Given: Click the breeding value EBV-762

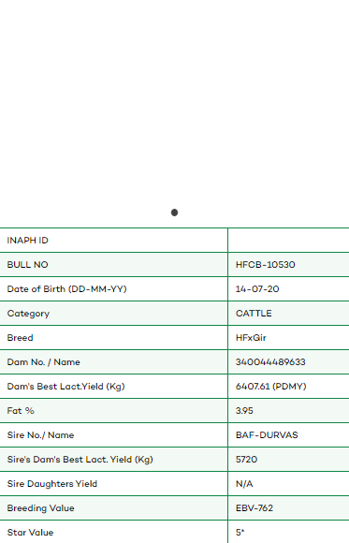Looking at the screenshot, I should 254,508.
